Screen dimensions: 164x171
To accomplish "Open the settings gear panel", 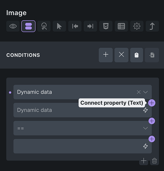I will pos(137,26).
